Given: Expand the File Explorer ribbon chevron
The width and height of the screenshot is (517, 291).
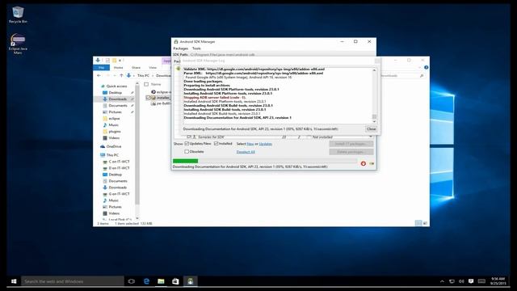Looking at the screenshot, I should pyautogui.click(x=420, y=67).
